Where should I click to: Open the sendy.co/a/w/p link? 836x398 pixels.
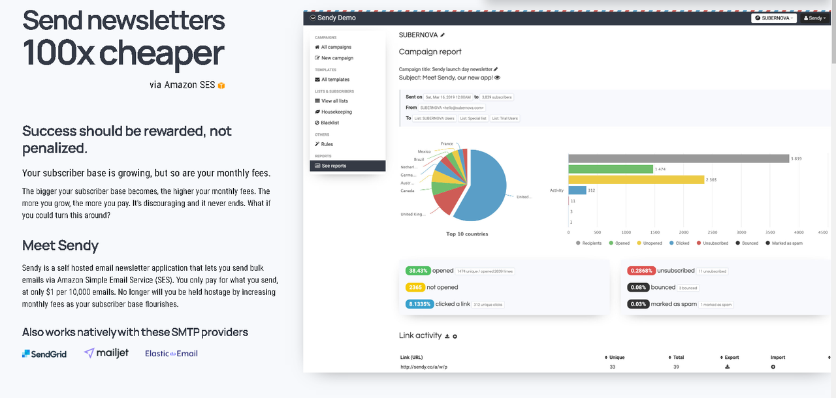424,367
